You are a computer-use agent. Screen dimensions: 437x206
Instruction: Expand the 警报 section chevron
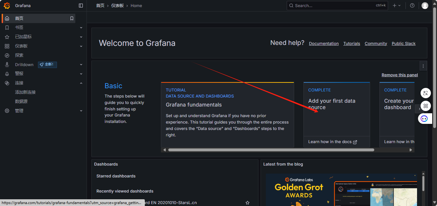click(81, 74)
